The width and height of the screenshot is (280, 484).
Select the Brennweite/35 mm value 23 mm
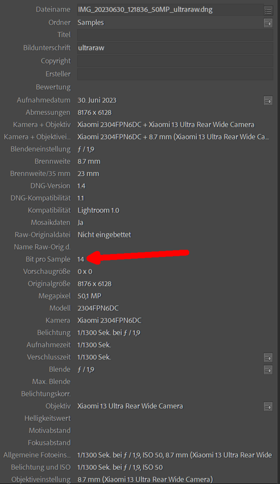88,173
